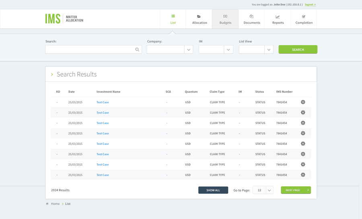362x219 pixels.
Task: Open Test Case link in sixth row
Action: pyautogui.click(x=103, y=154)
